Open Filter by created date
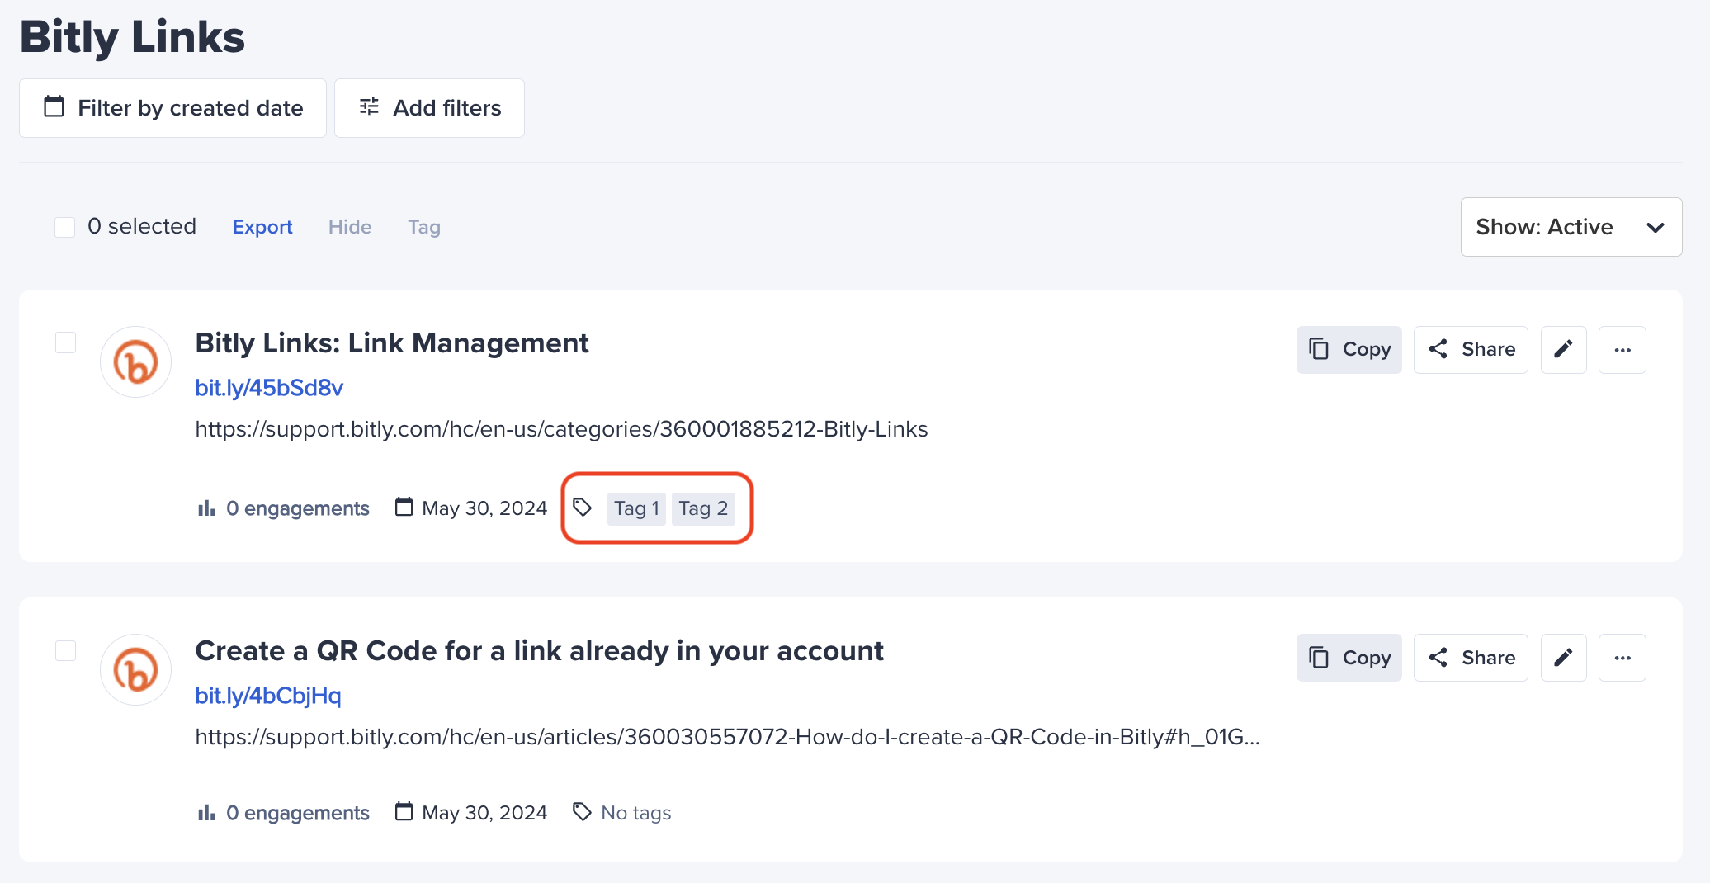 (172, 107)
